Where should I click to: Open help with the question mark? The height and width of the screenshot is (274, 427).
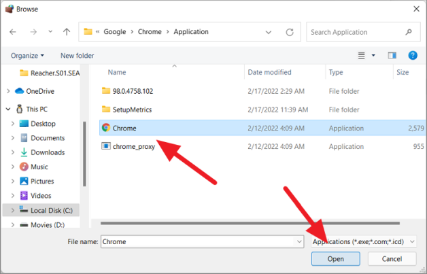pyautogui.click(x=413, y=56)
